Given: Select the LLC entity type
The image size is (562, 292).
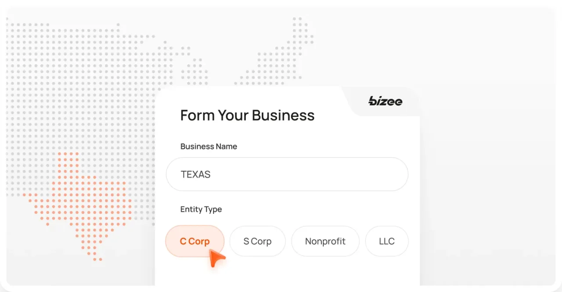Looking at the screenshot, I should click(386, 241).
